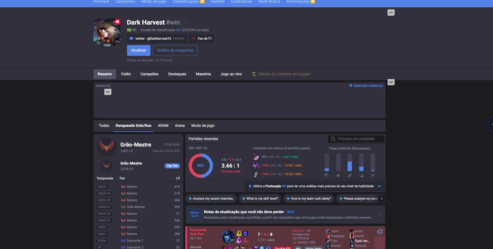Click the T1 logo in Fan de T1

[x=194, y=39]
